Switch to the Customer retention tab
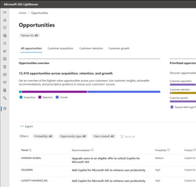196x187 pixels. coord(91,48)
